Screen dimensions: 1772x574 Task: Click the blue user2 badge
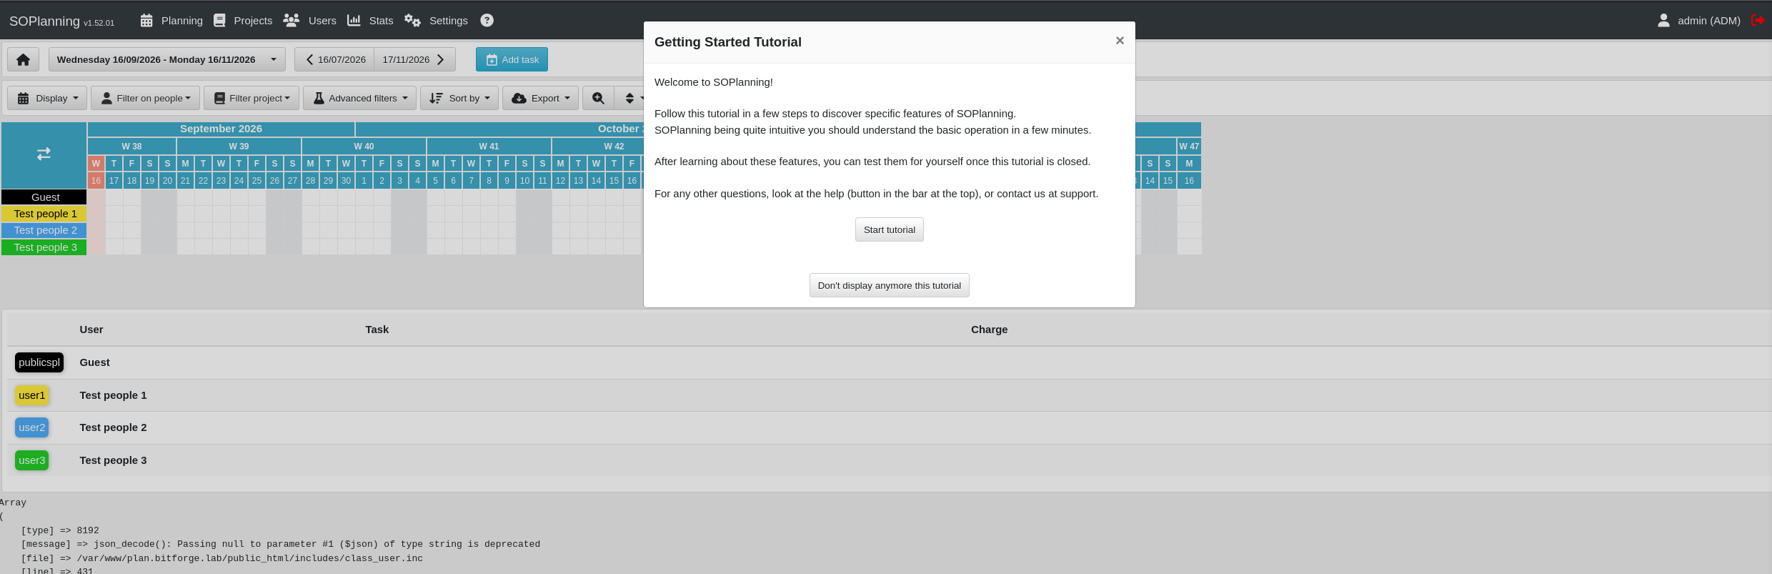tap(32, 427)
